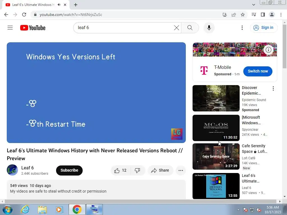Show hidden tray icons arrow
287x215 pixels.
point(238,210)
